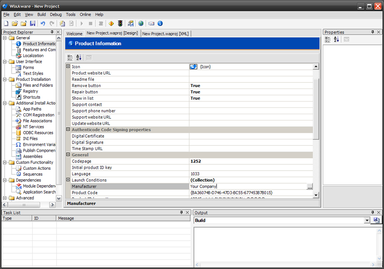Screen dimensions: 384x269
Task: Click the yellow diamond warning toolbar icon
Action: [111, 23]
